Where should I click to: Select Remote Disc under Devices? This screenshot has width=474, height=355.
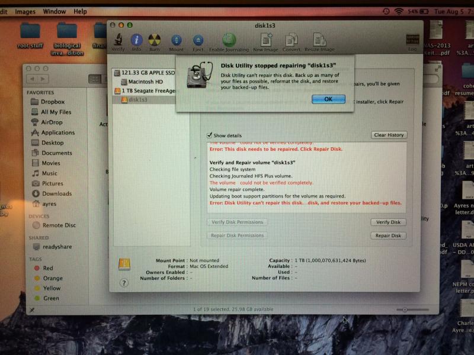[54, 225]
